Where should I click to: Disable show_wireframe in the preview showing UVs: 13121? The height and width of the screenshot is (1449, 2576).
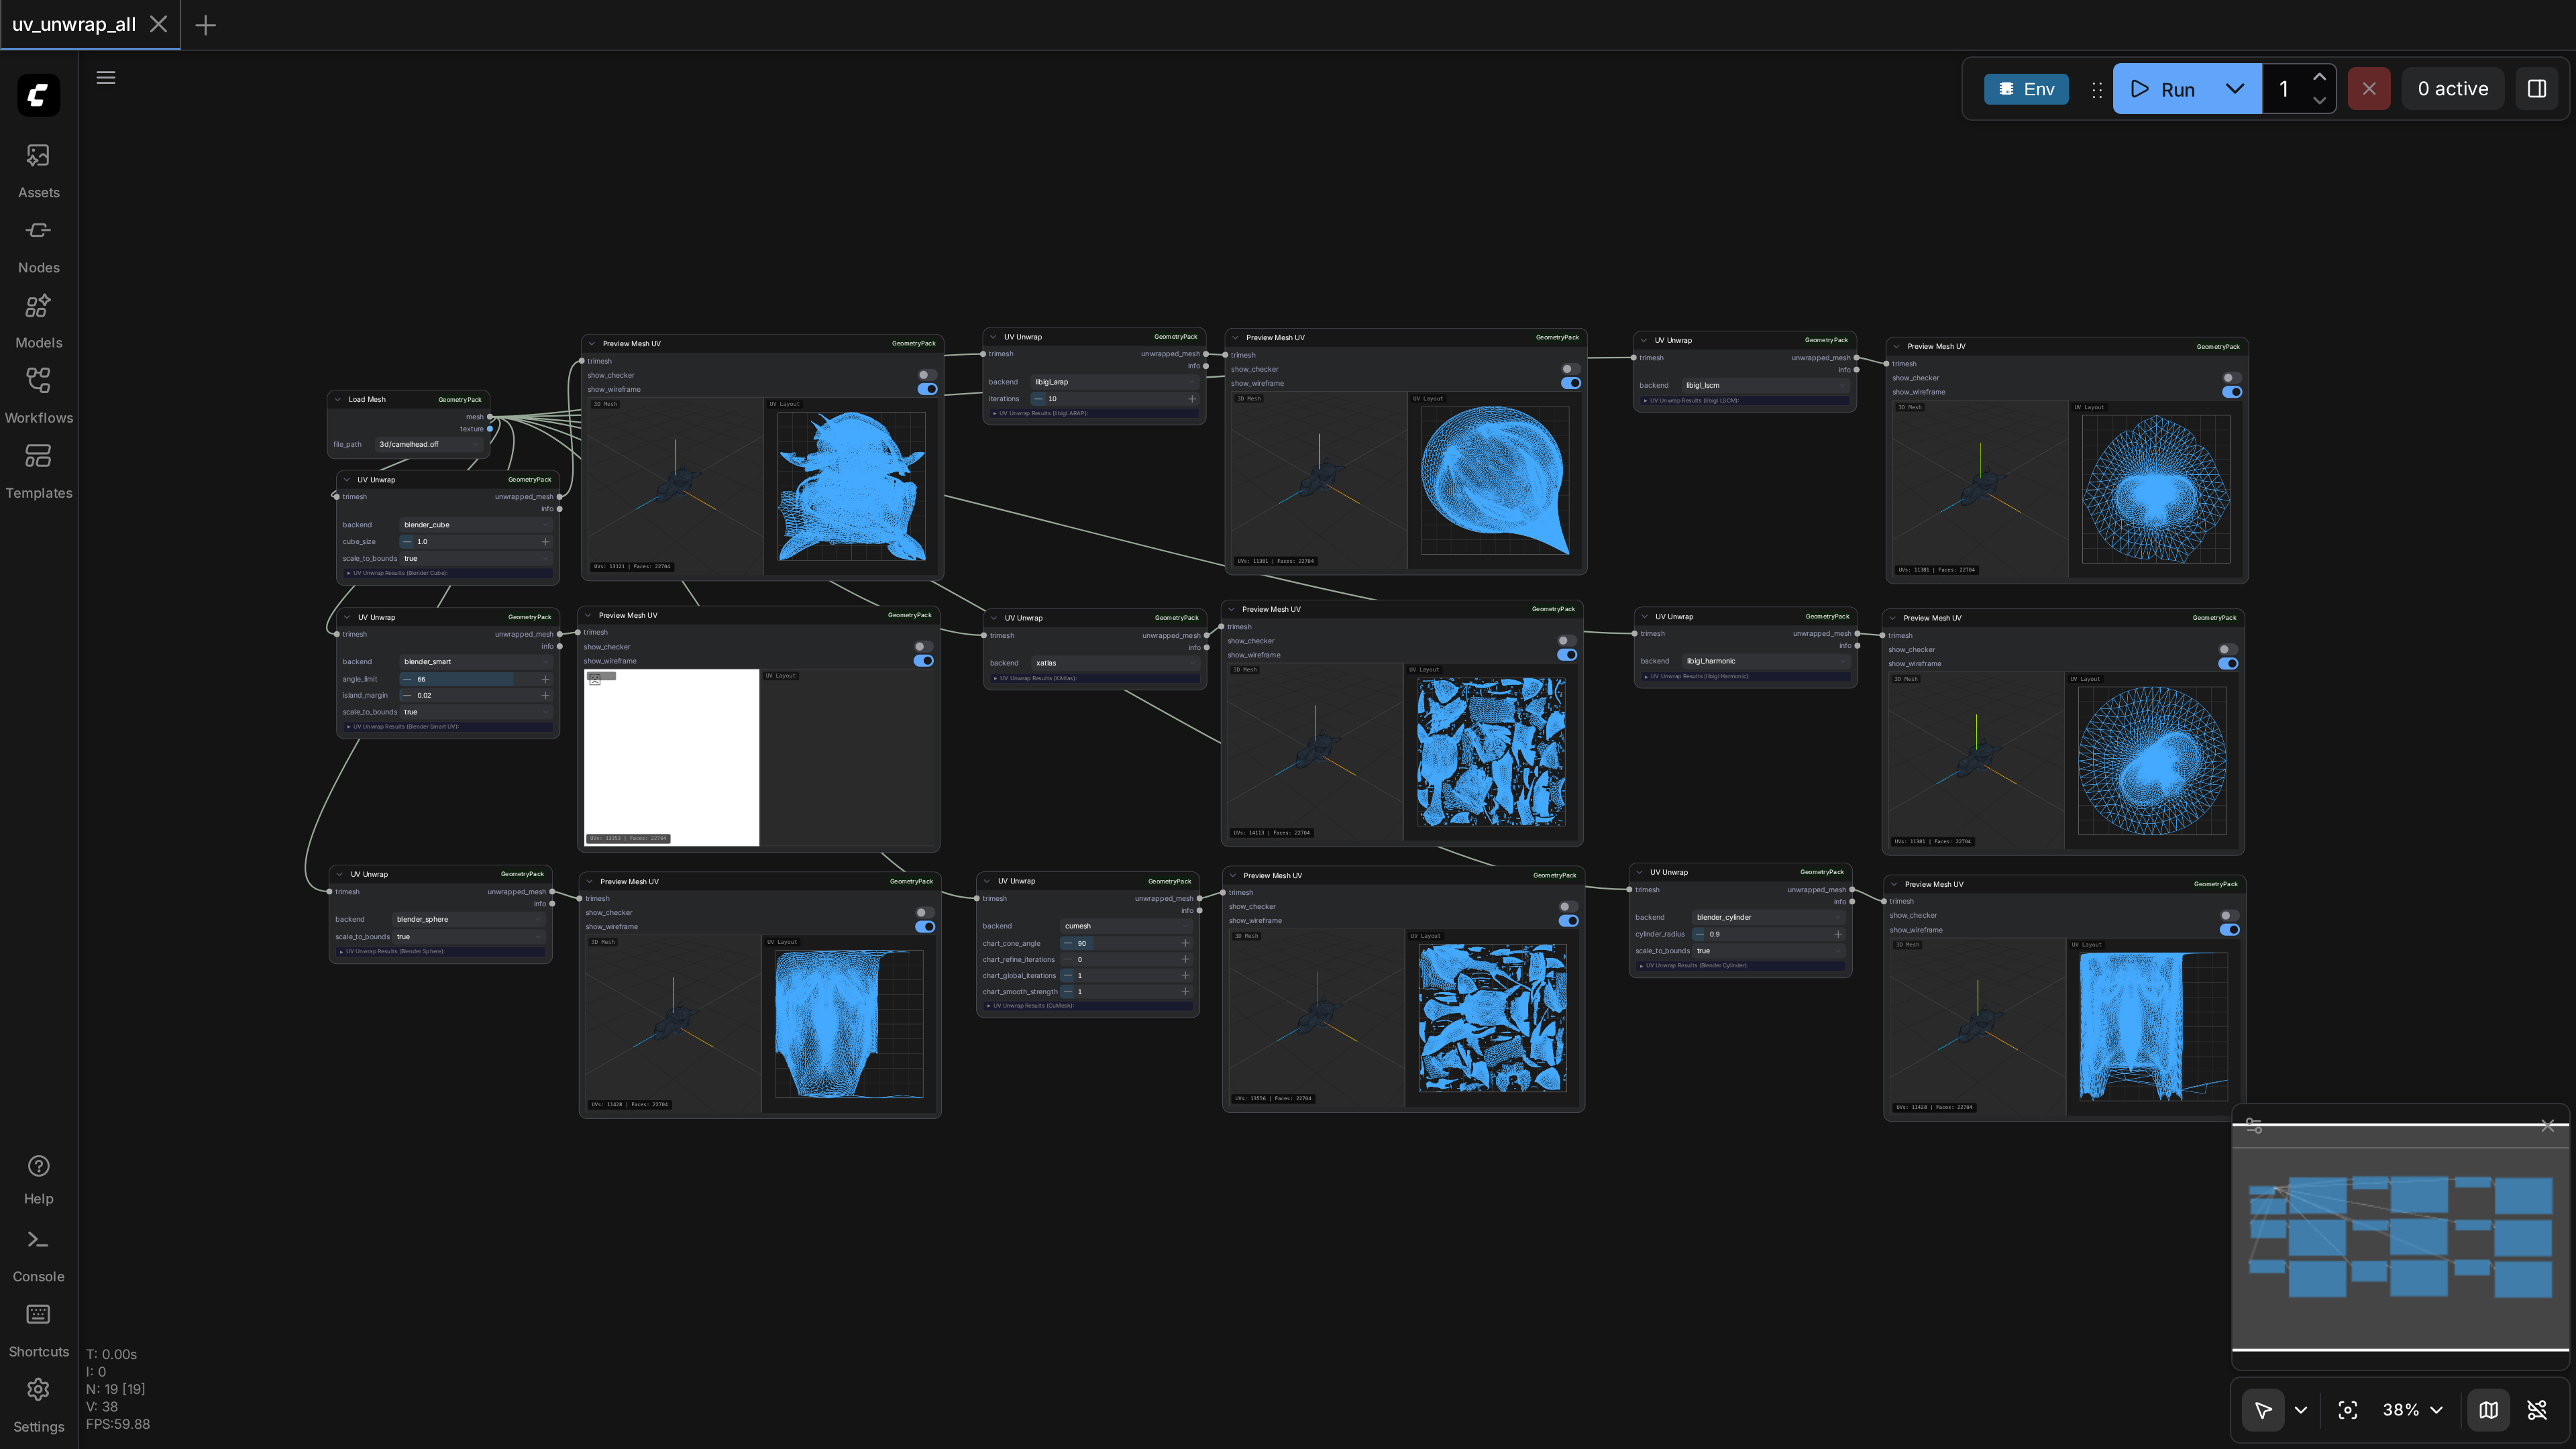[927, 389]
